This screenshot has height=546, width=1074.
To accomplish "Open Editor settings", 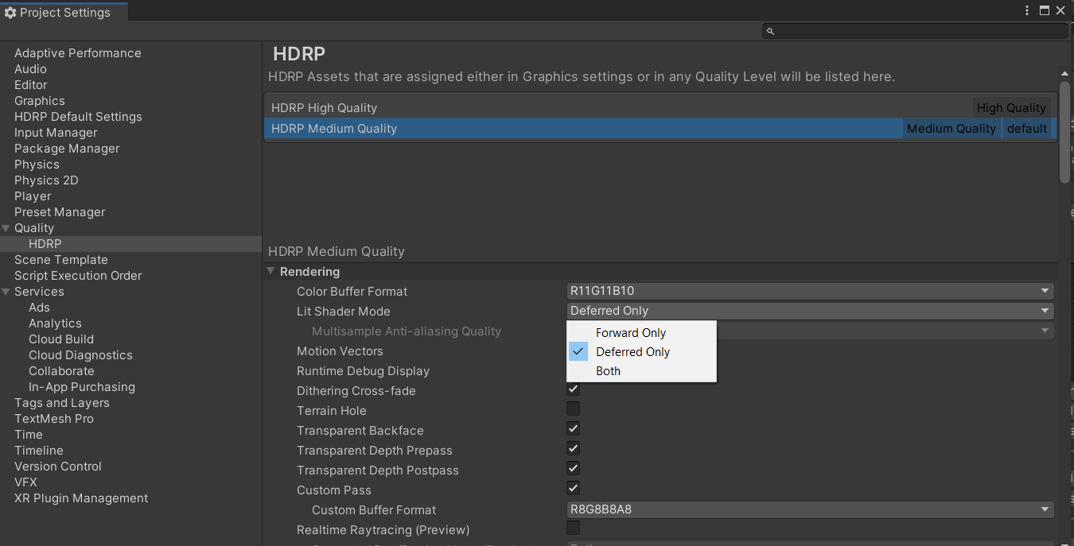I will tap(31, 85).
